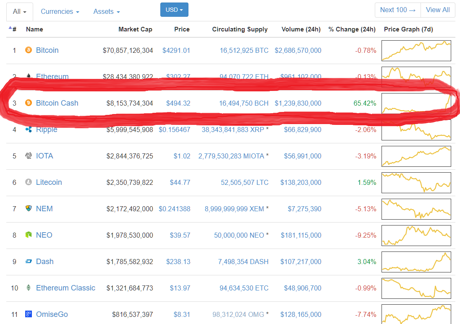This screenshot has width=460, height=324.
Task: Open the Bitcoin Cash coin page link
Action: point(57,103)
